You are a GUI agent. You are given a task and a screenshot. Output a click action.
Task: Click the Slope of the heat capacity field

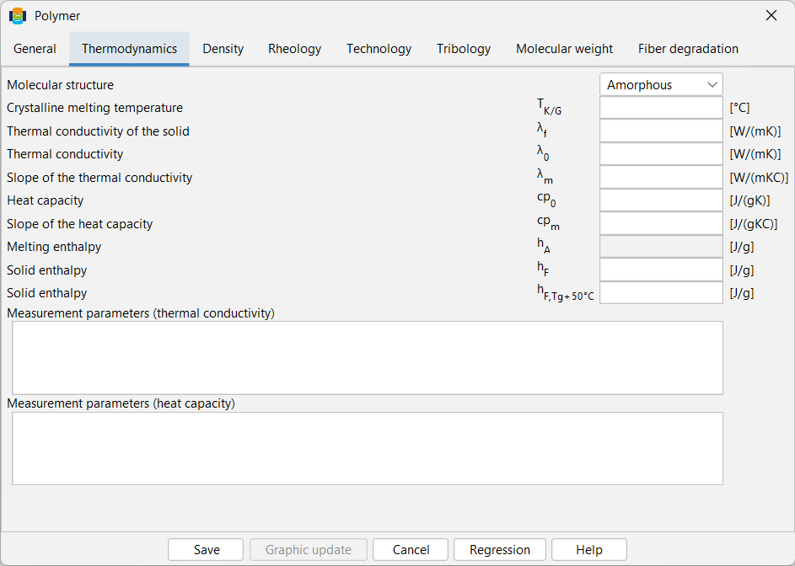coord(661,223)
